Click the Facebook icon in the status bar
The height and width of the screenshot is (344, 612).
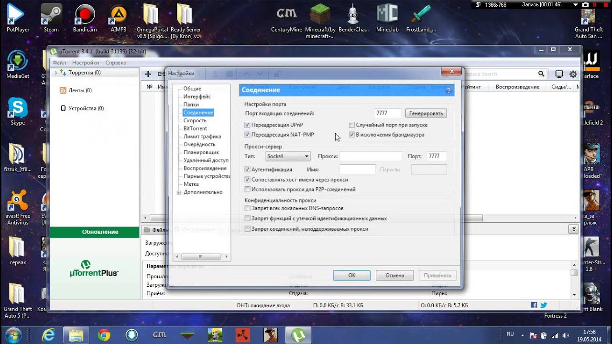[534, 305]
